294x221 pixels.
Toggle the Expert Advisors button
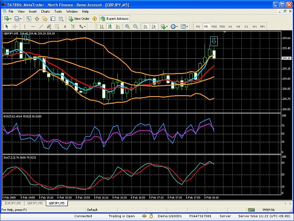point(115,18)
